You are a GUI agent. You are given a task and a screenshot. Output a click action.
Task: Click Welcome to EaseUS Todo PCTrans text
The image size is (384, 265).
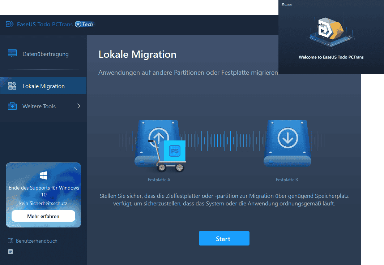click(x=331, y=57)
